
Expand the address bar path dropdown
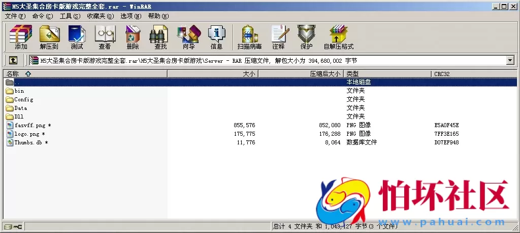click(x=510, y=60)
